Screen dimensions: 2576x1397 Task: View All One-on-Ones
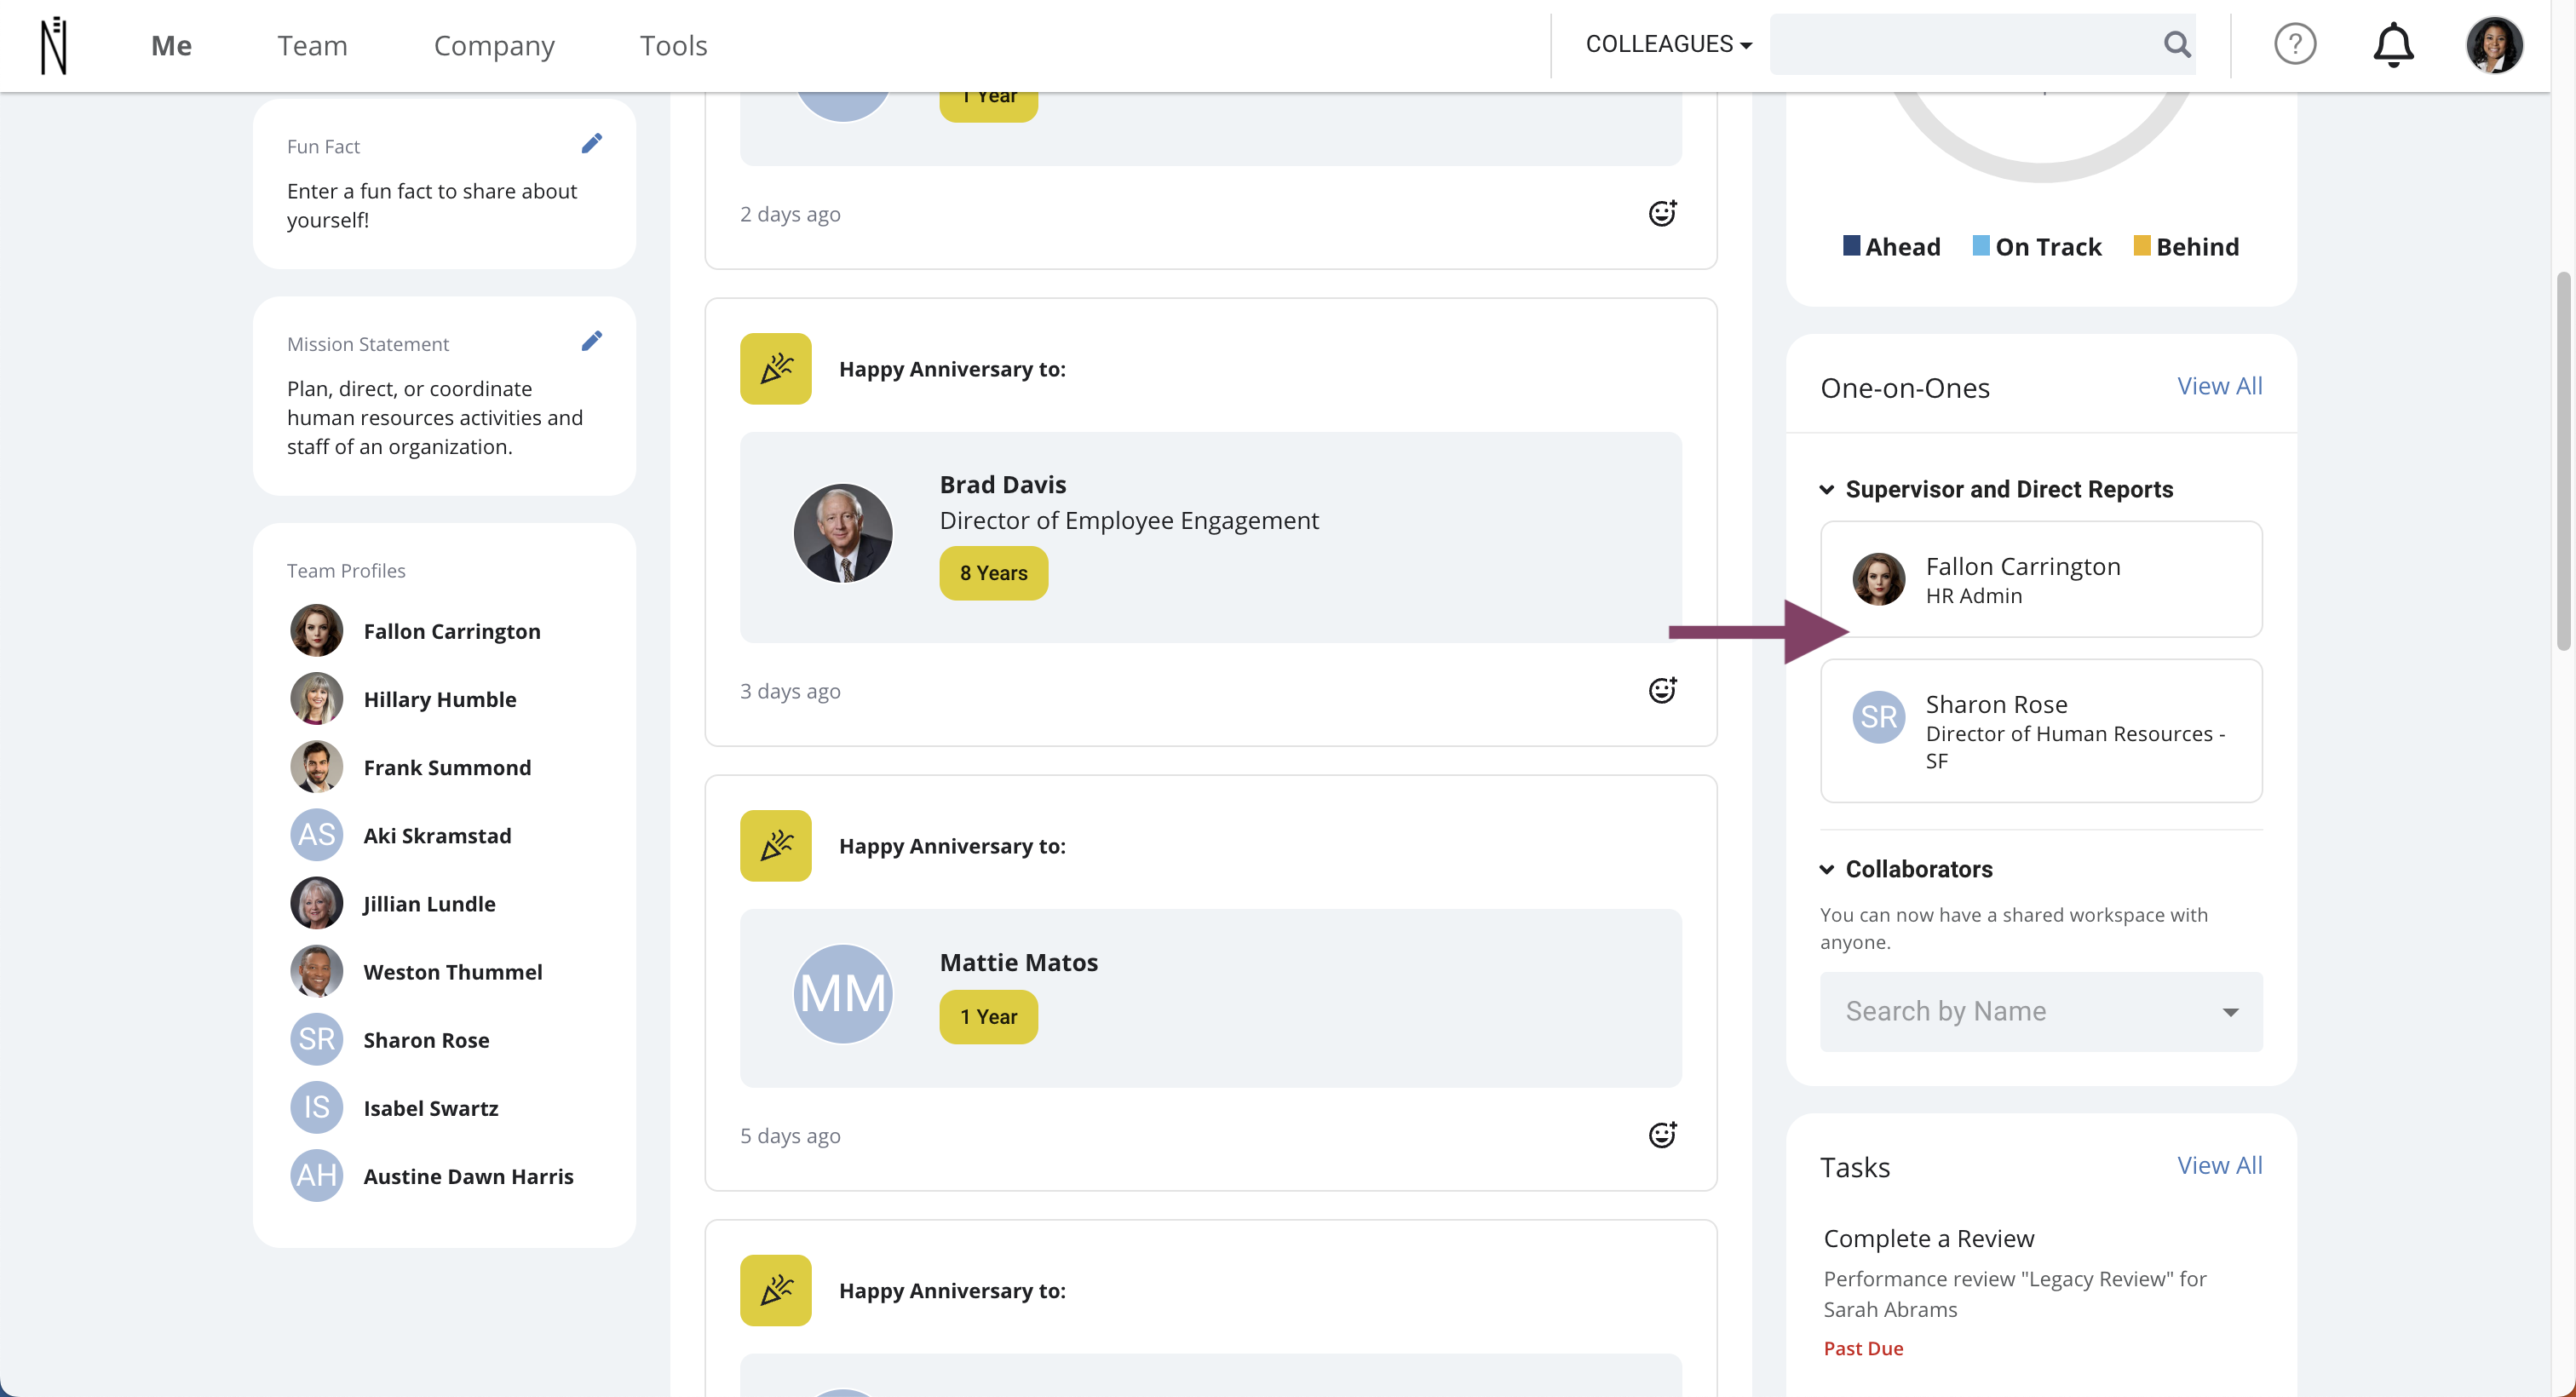pos(2219,386)
